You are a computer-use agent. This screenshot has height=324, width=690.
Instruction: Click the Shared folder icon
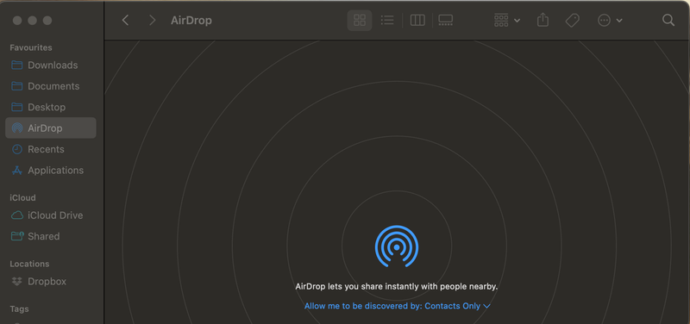click(x=16, y=236)
